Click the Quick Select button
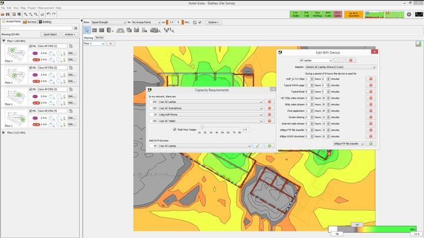This screenshot has height=238, width=424. (x=50, y=35)
